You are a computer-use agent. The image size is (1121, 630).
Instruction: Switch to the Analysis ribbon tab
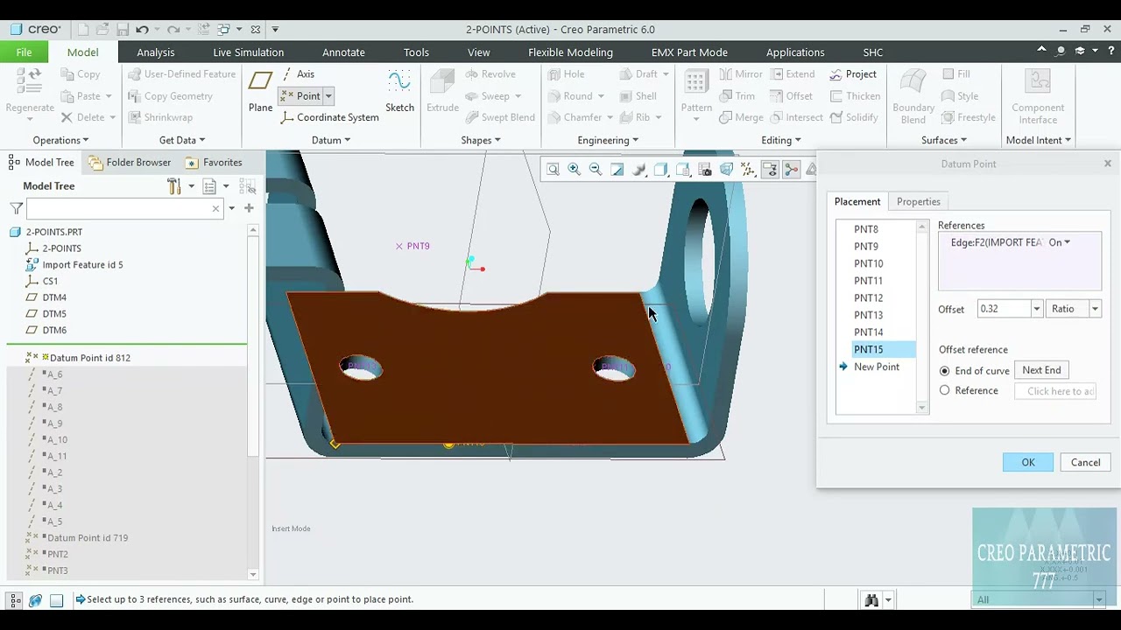tap(156, 52)
